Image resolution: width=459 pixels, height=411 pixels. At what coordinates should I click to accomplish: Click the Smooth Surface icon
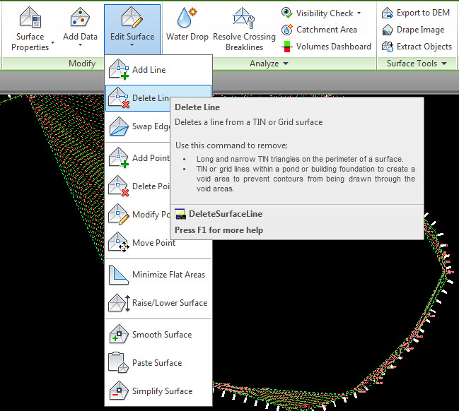[119, 334]
